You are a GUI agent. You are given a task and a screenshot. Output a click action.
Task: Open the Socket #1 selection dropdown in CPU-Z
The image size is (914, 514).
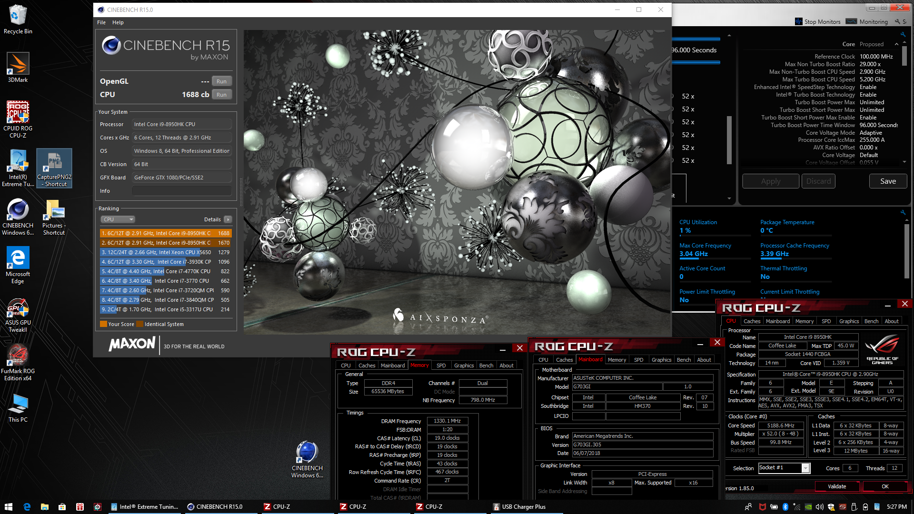pos(805,468)
